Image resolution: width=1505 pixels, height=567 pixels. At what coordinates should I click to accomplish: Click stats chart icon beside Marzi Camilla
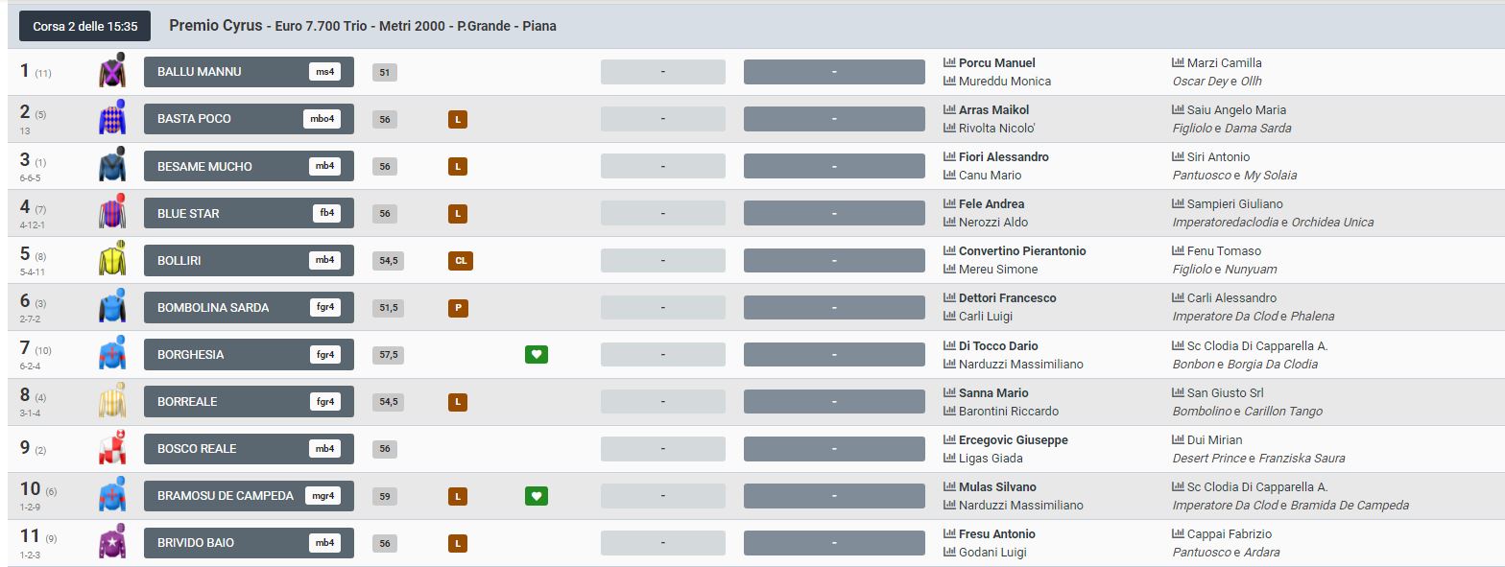[x=1179, y=62]
